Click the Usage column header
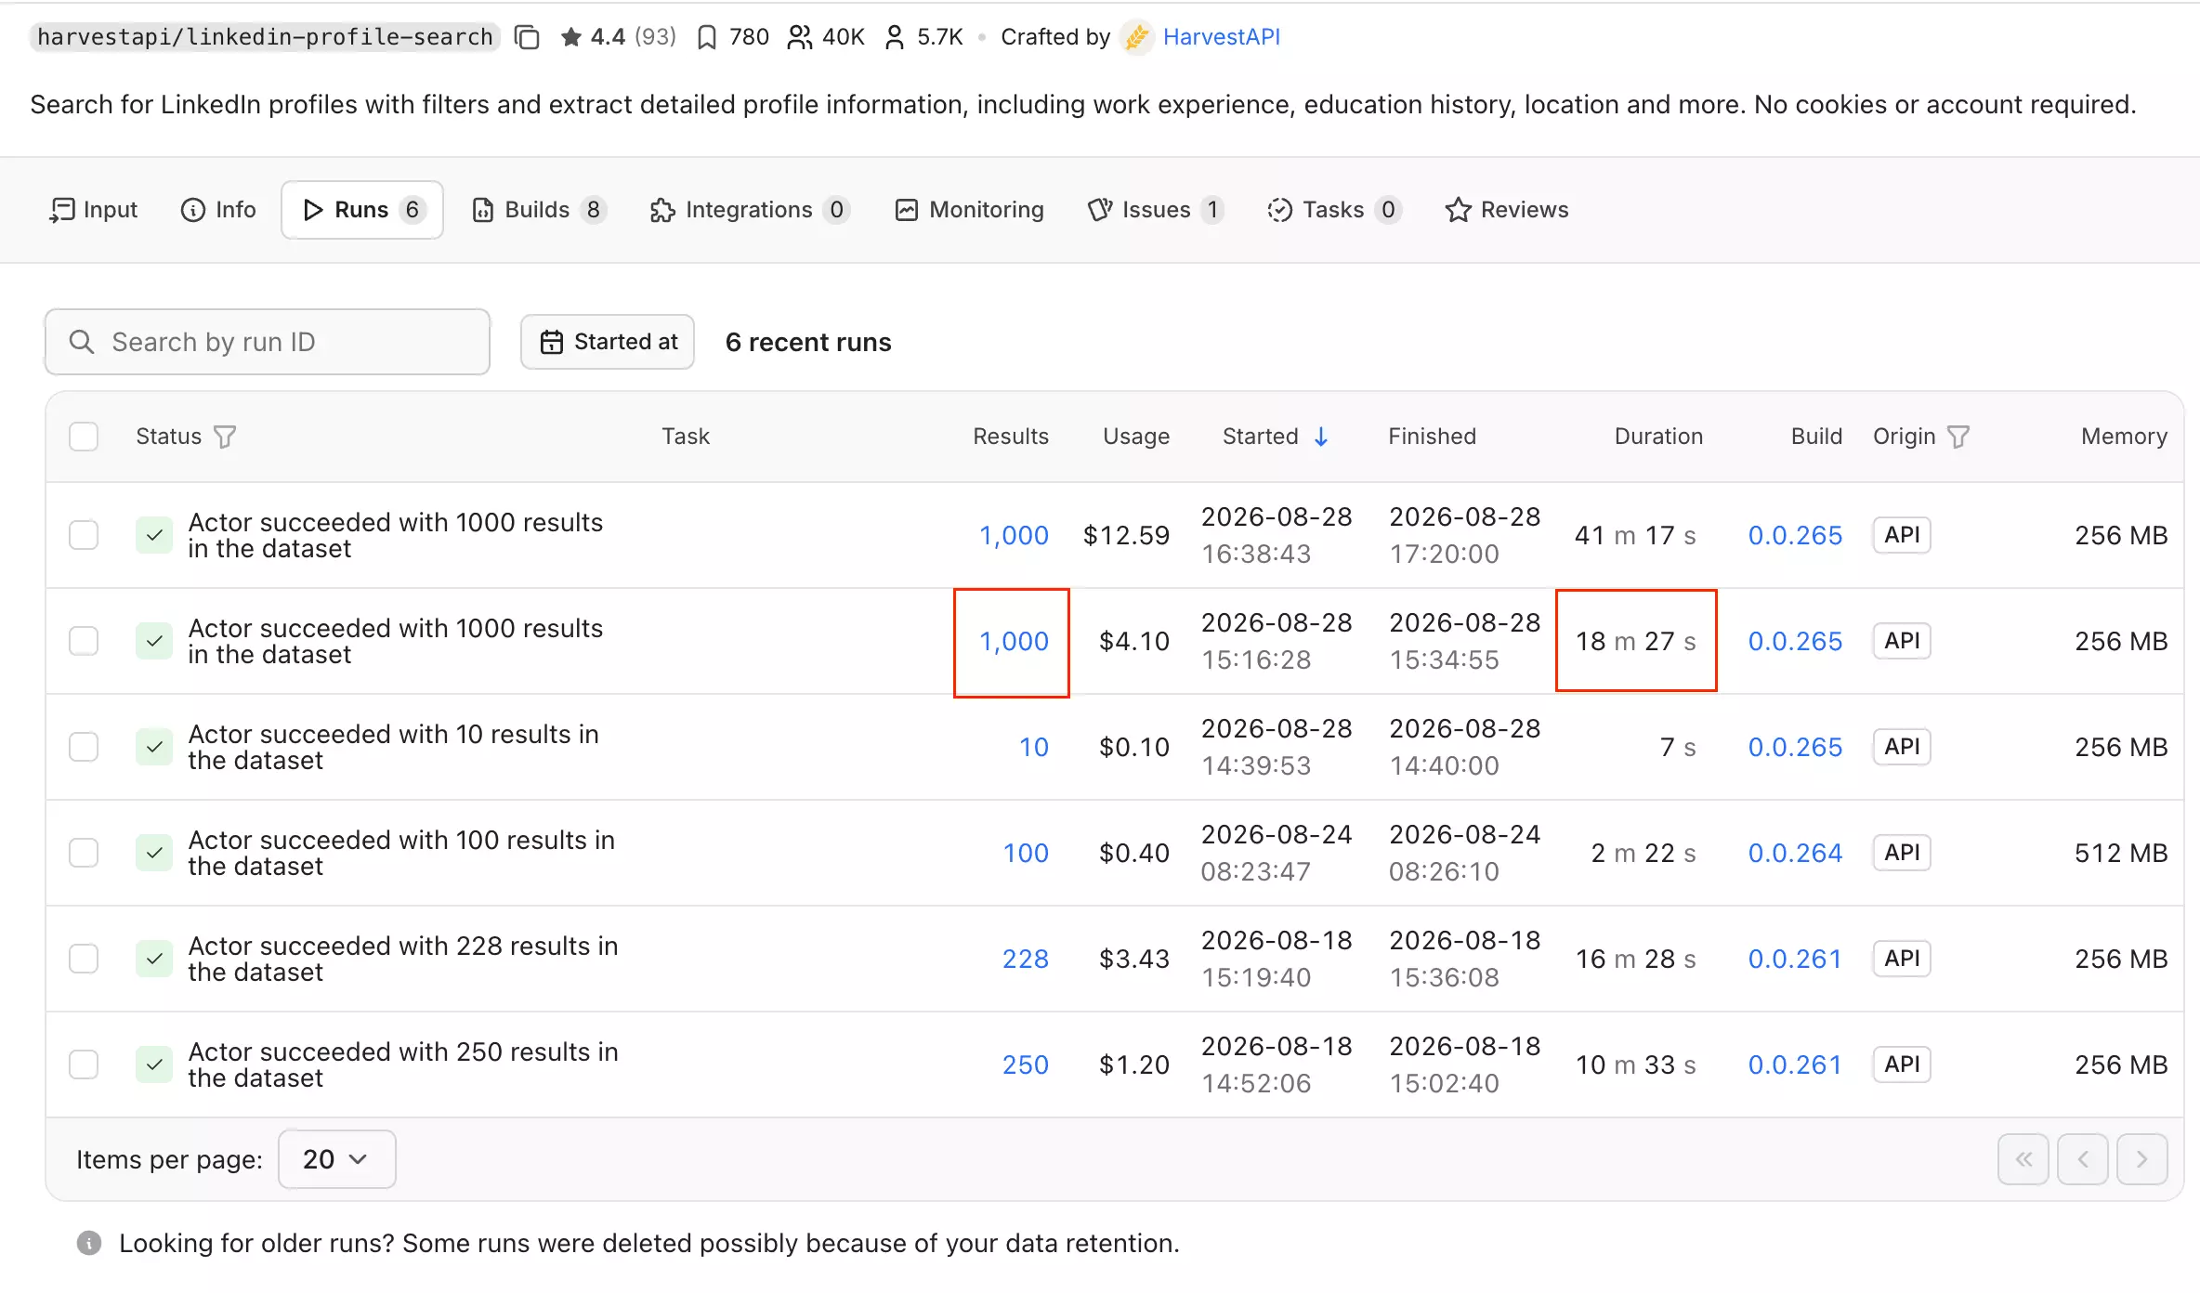This screenshot has width=2200, height=1293. tap(1136, 437)
